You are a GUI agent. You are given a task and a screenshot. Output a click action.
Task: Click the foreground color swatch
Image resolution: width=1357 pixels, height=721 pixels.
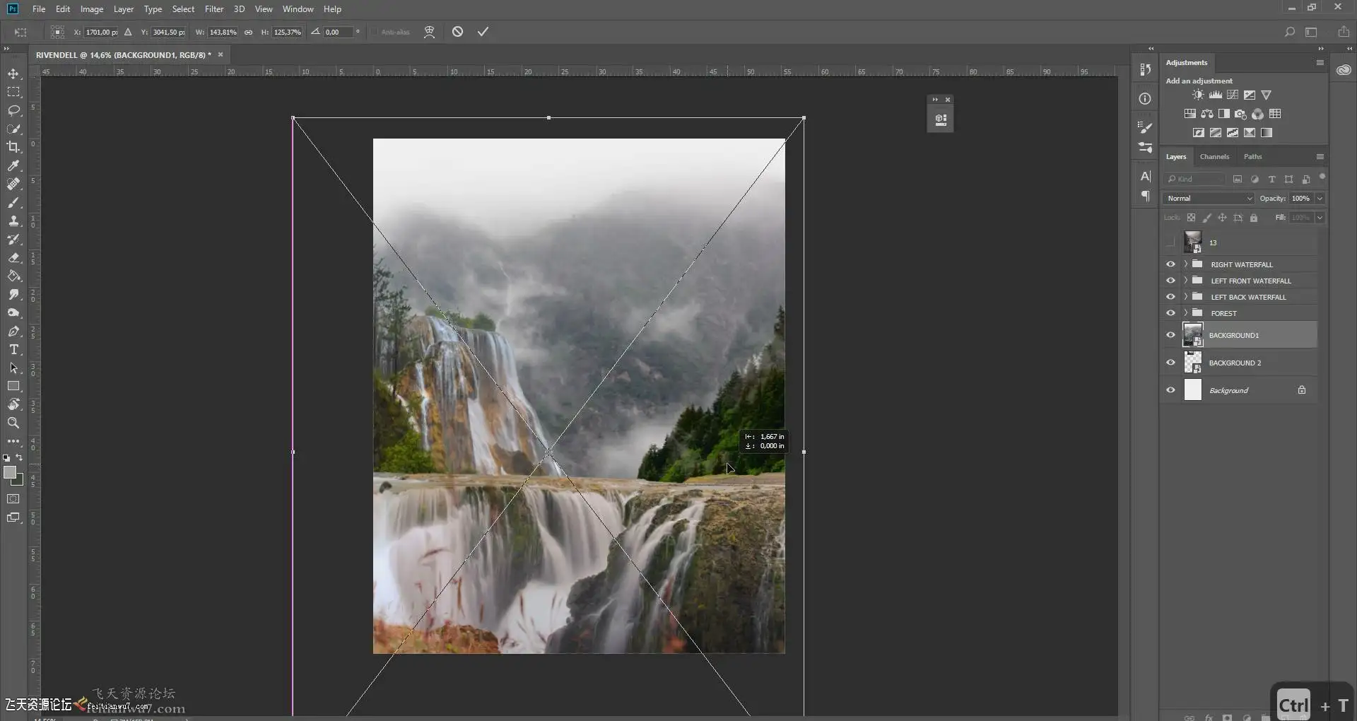10,473
